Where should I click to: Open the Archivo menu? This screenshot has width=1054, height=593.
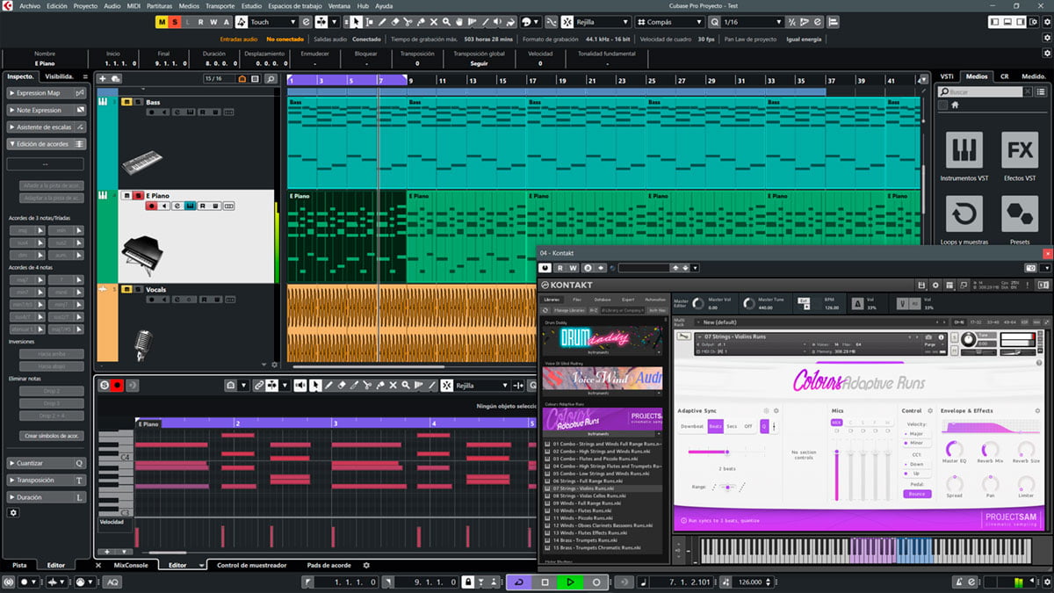pyautogui.click(x=29, y=5)
